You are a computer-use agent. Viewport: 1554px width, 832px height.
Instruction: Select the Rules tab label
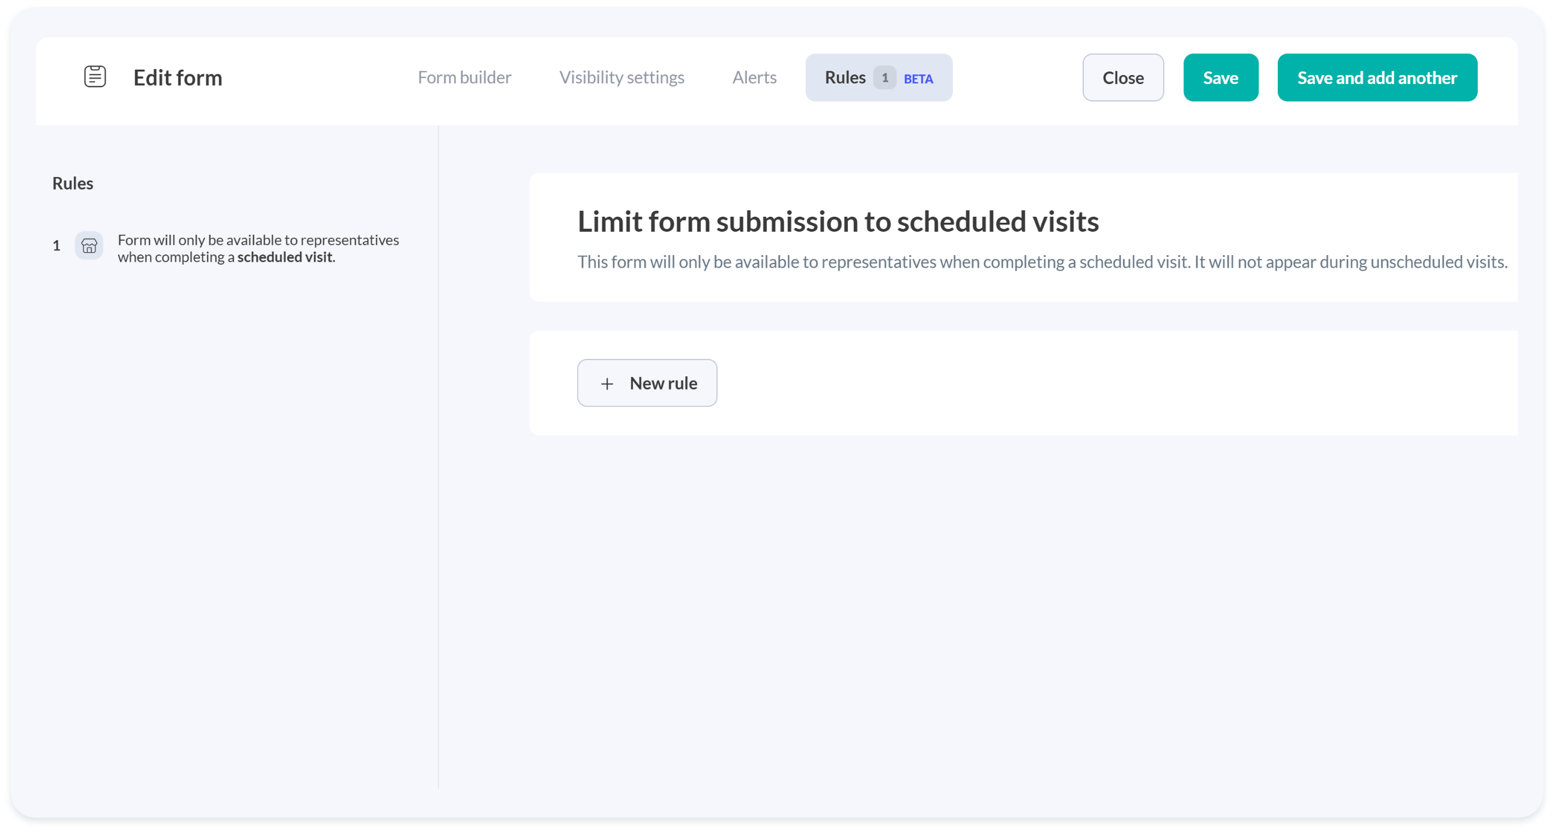click(x=845, y=78)
